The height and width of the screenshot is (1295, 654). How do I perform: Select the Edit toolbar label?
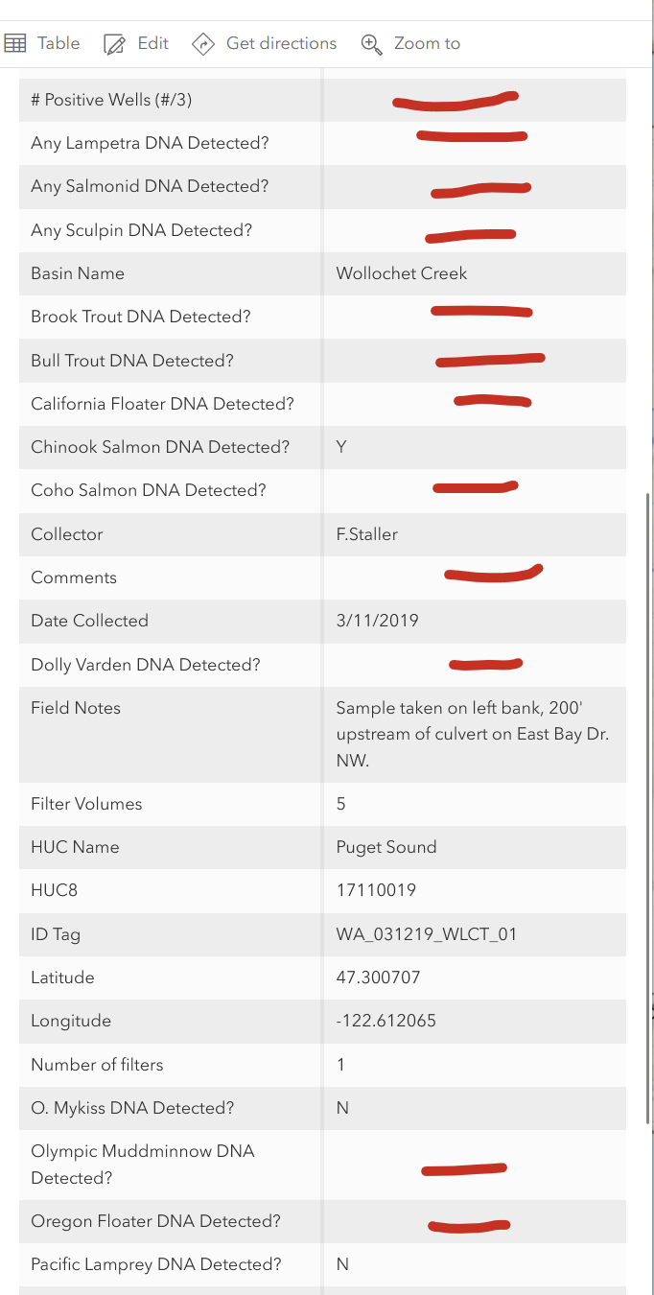tap(152, 43)
